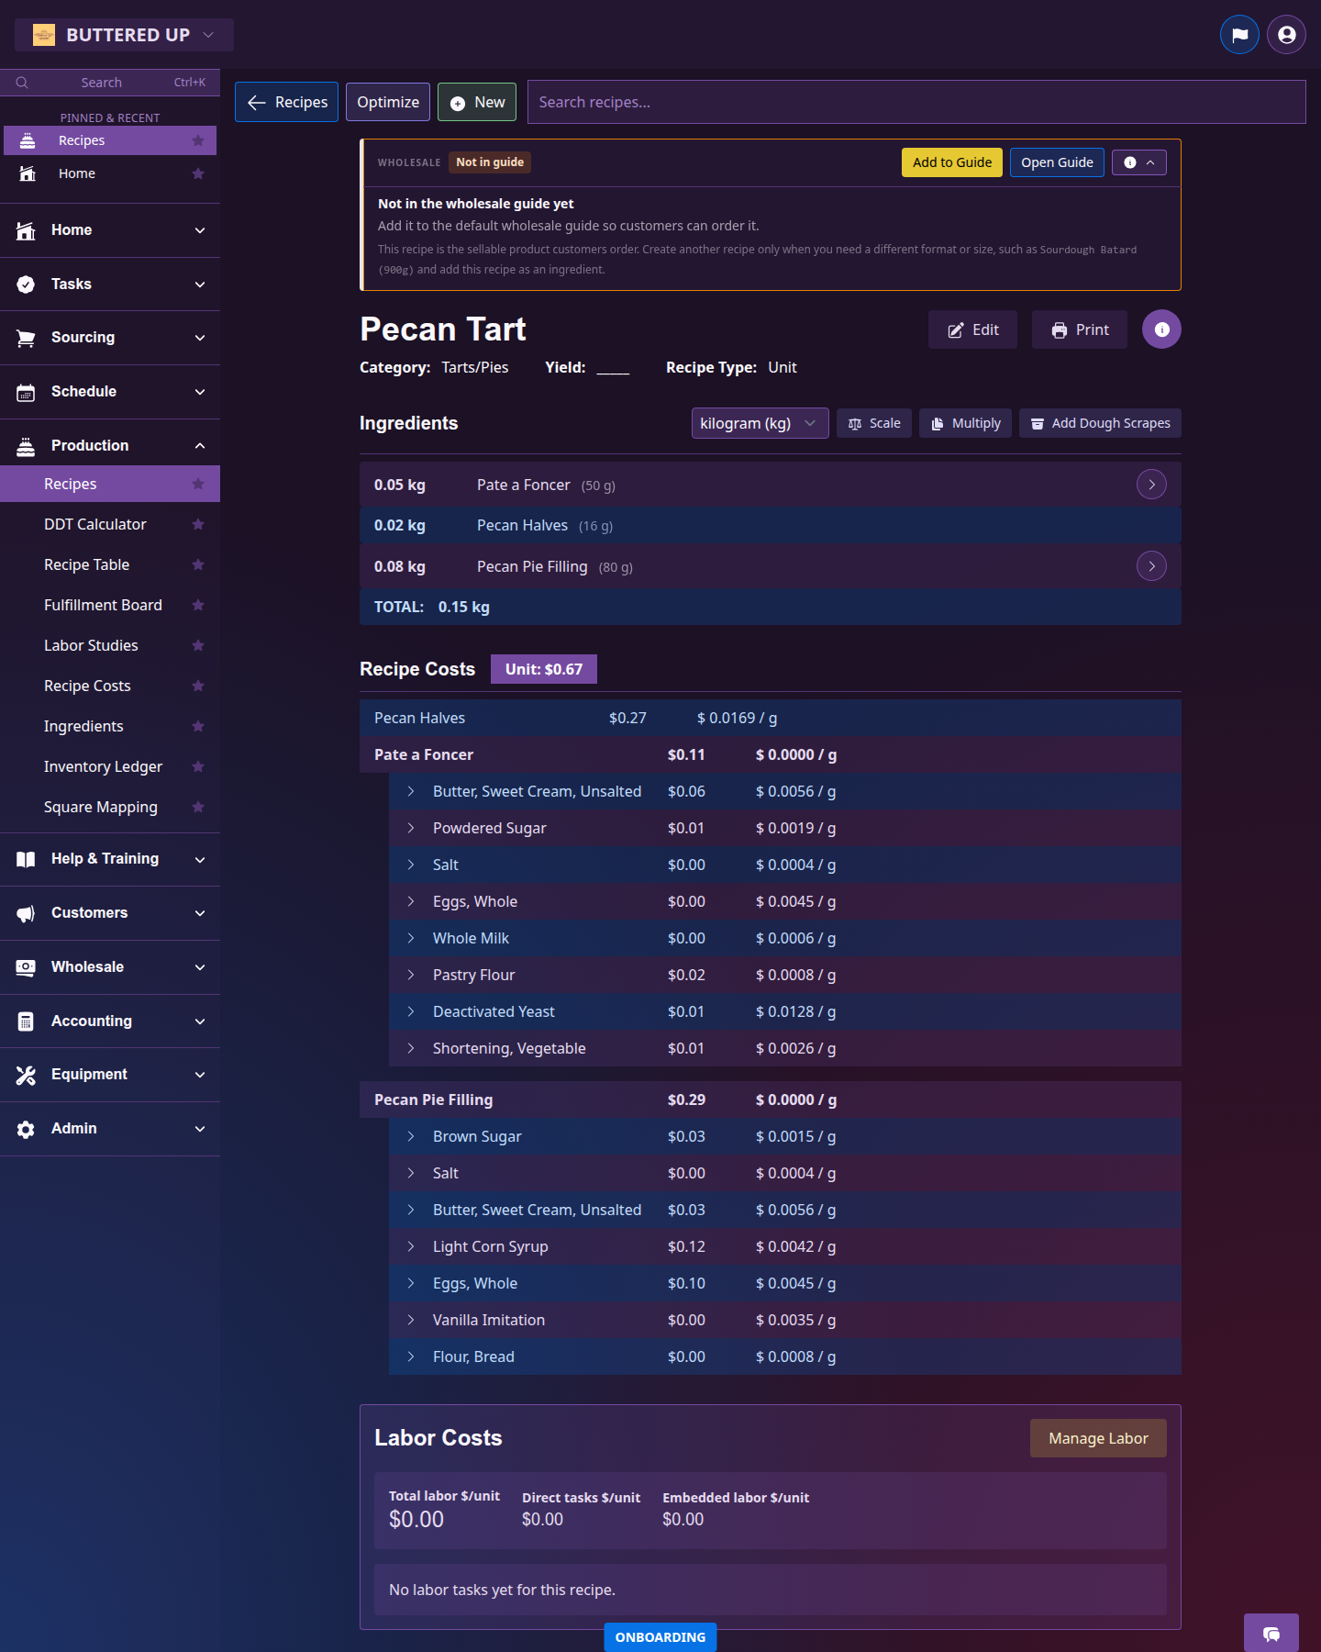Open the user account avatar icon
Viewport: 1321px width, 1652px height.
pos(1286,35)
